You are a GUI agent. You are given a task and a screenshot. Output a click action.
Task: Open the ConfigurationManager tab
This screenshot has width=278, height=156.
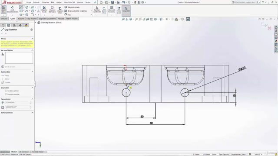click(x=14, y=25)
